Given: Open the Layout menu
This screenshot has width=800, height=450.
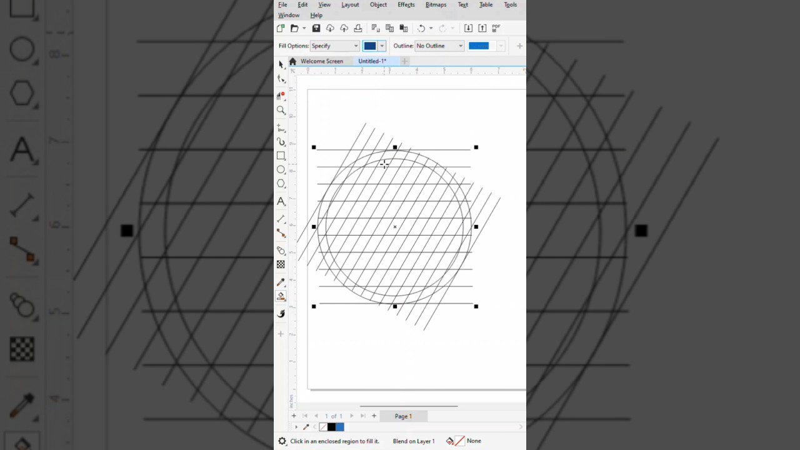Looking at the screenshot, I should tap(350, 4).
